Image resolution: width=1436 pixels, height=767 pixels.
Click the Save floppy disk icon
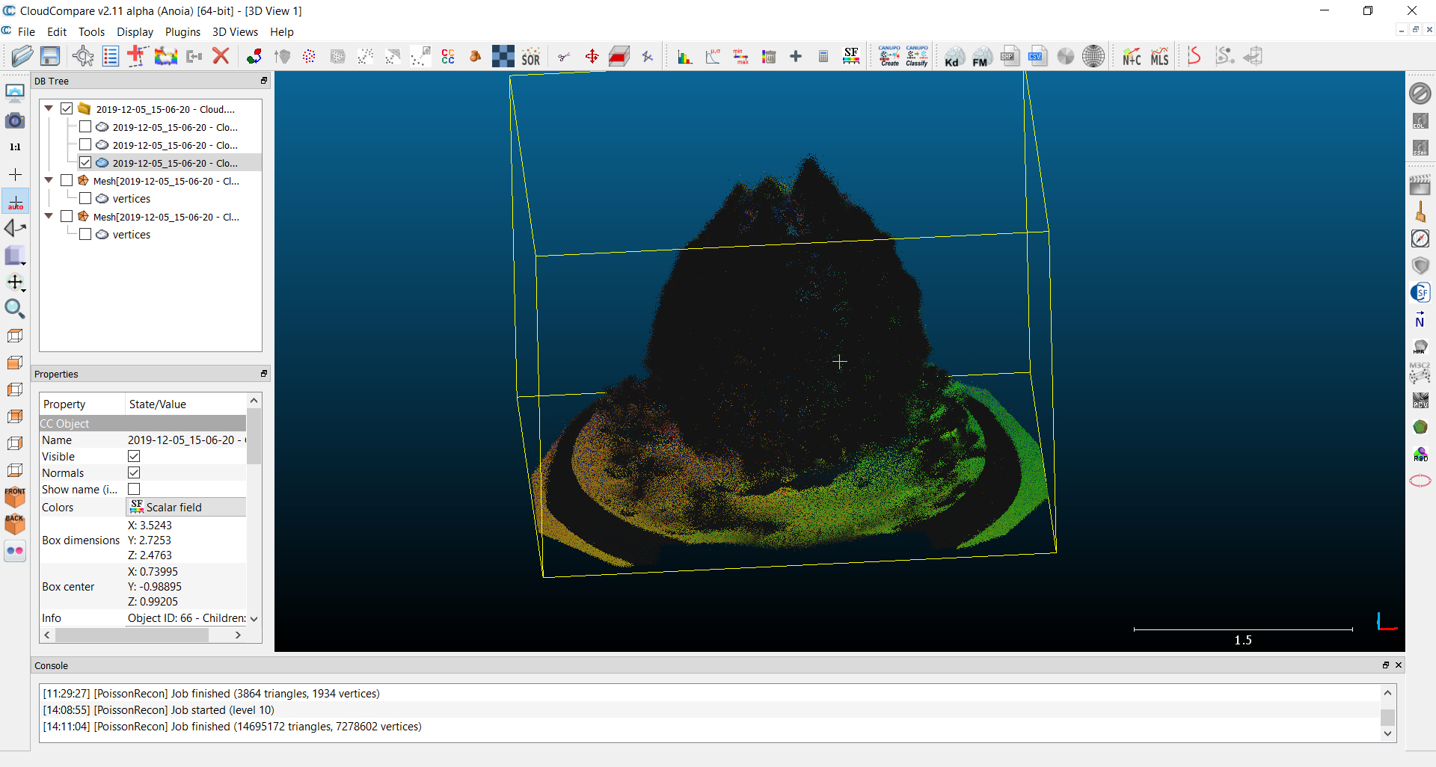50,56
